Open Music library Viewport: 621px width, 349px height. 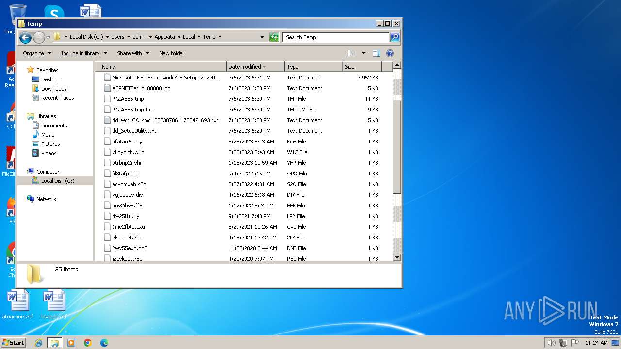[x=48, y=135]
